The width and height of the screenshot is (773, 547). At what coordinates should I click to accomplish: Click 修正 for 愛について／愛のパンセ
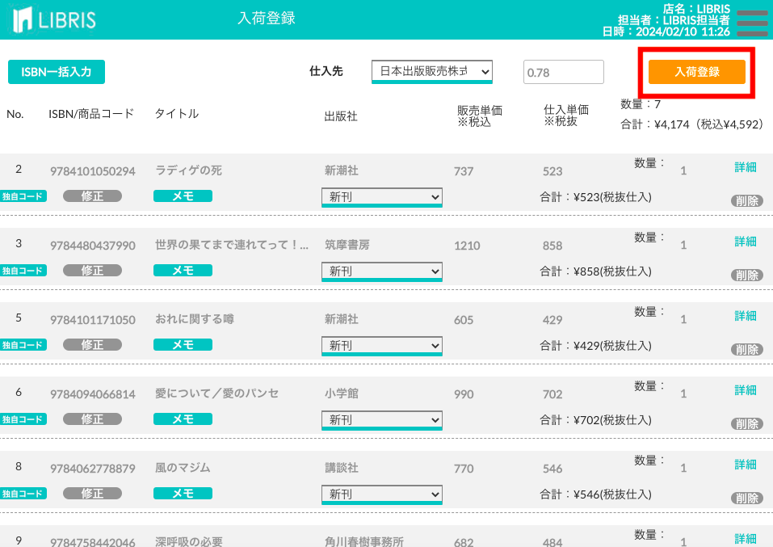point(92,419)
